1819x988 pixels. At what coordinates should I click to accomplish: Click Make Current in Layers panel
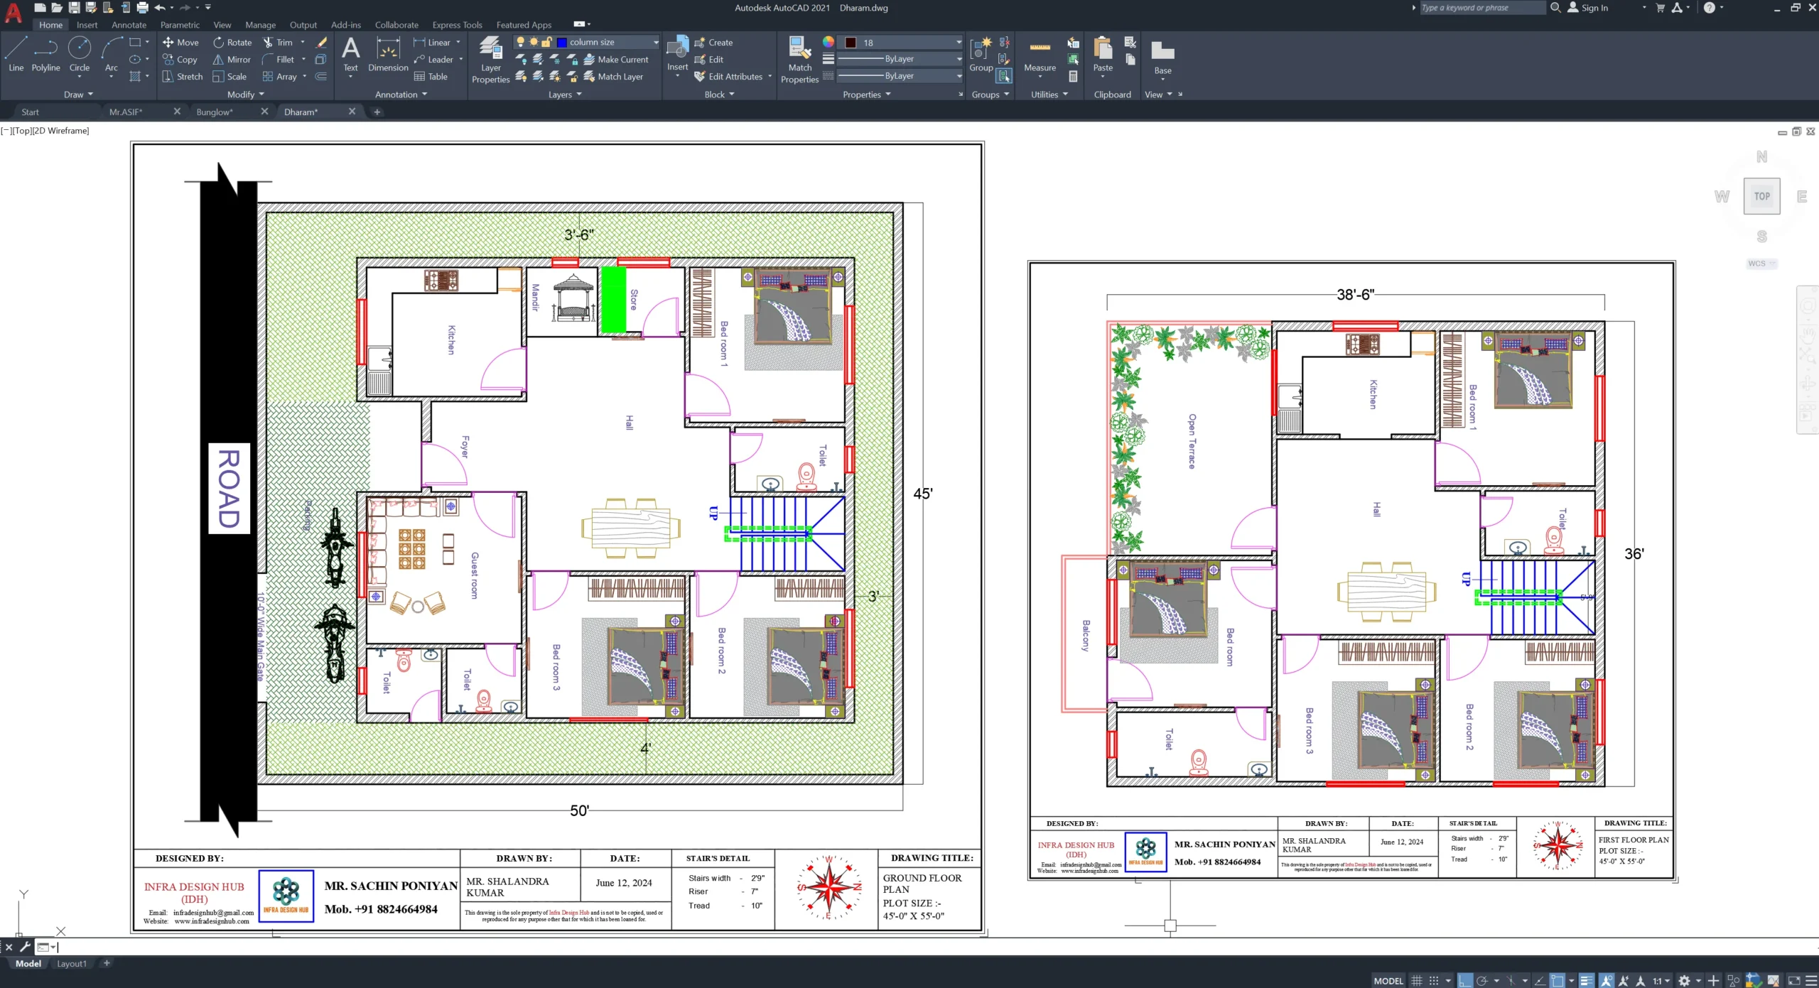tap(616, 59)
